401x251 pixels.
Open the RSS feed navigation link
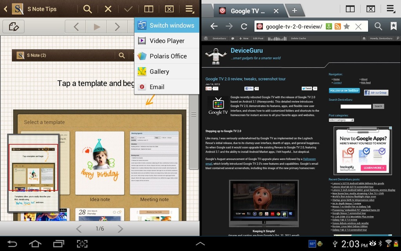point(366,83)
